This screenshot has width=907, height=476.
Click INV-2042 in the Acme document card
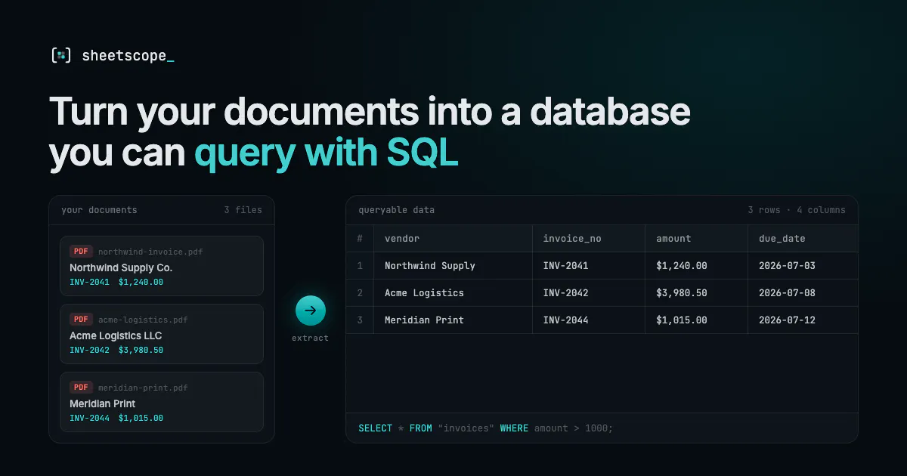[89, 351]
